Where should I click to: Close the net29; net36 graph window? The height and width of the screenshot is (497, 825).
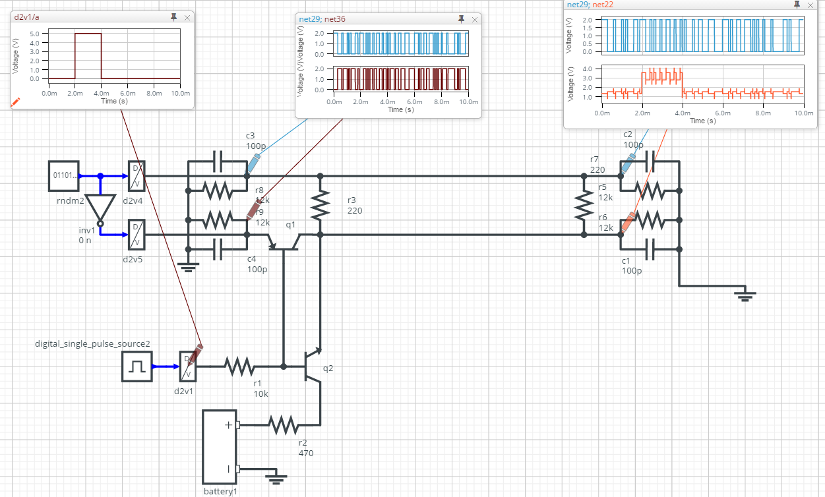click(x=474, y=19)
